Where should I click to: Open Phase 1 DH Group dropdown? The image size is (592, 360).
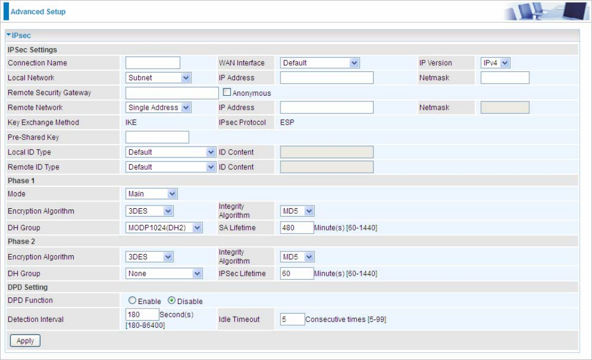click(164, 228)
